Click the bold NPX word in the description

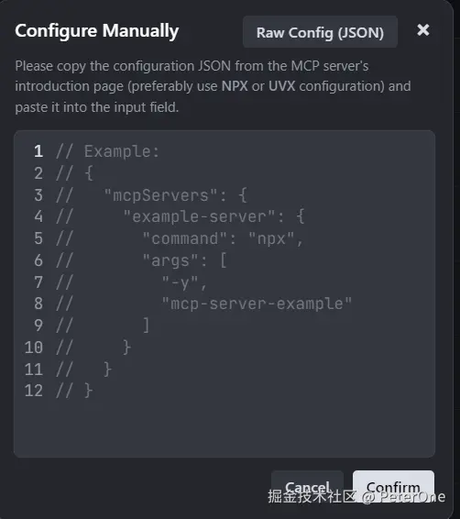(x=235, y=86)
